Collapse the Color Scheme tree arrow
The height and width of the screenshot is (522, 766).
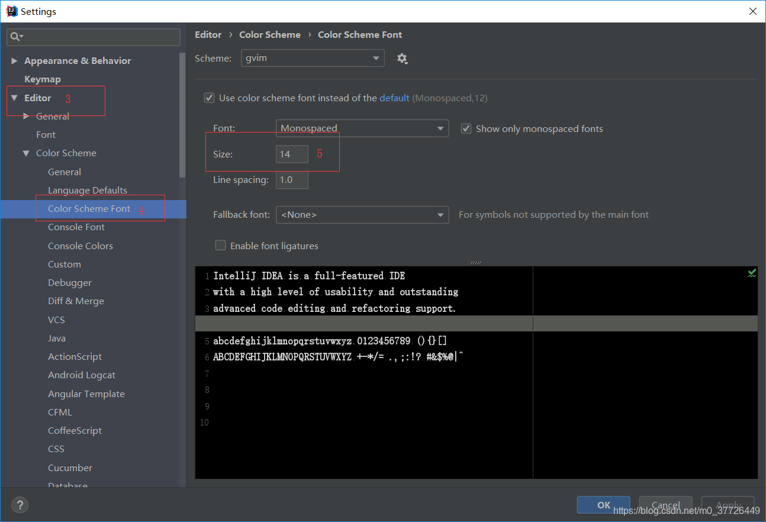(26, 153)
